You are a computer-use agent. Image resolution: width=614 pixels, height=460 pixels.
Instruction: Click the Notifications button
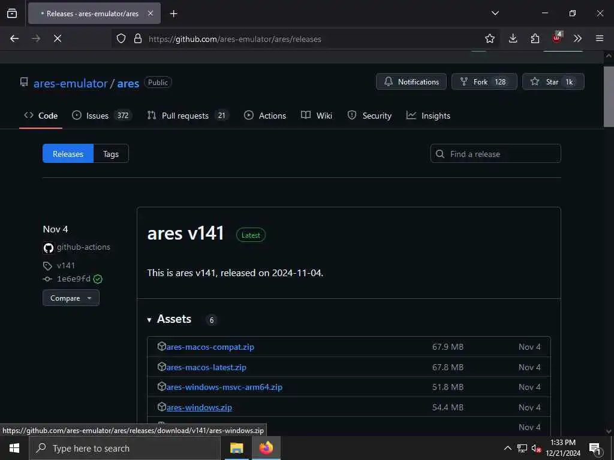point(411,81)
